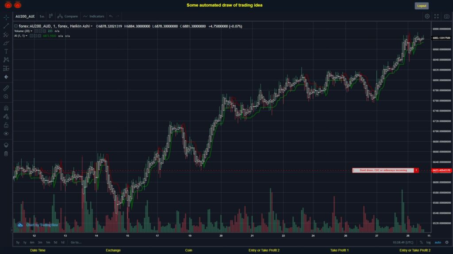Select the crosshair cursor tool
Image resolution: width=453 pixels, height=254 pixels.
click(6, 17)
